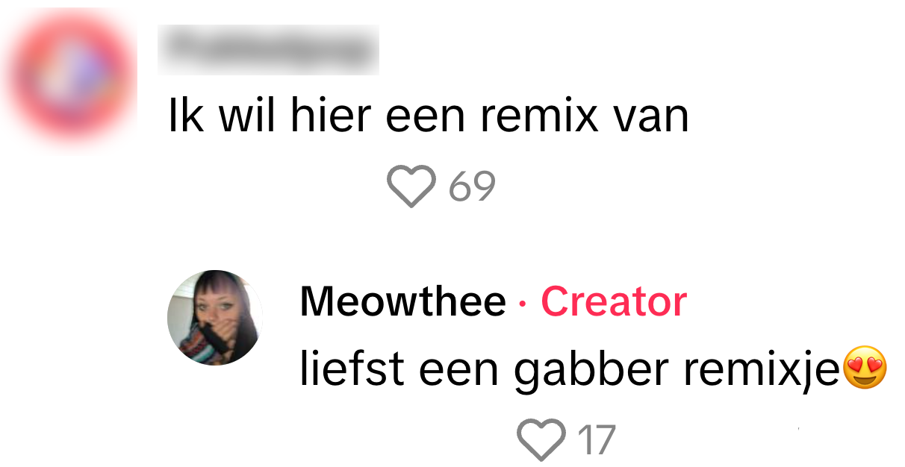Select the reply text "liefst een gabber remixje"
The height and width of the screenshot is (467, 905).
point(570,369)
